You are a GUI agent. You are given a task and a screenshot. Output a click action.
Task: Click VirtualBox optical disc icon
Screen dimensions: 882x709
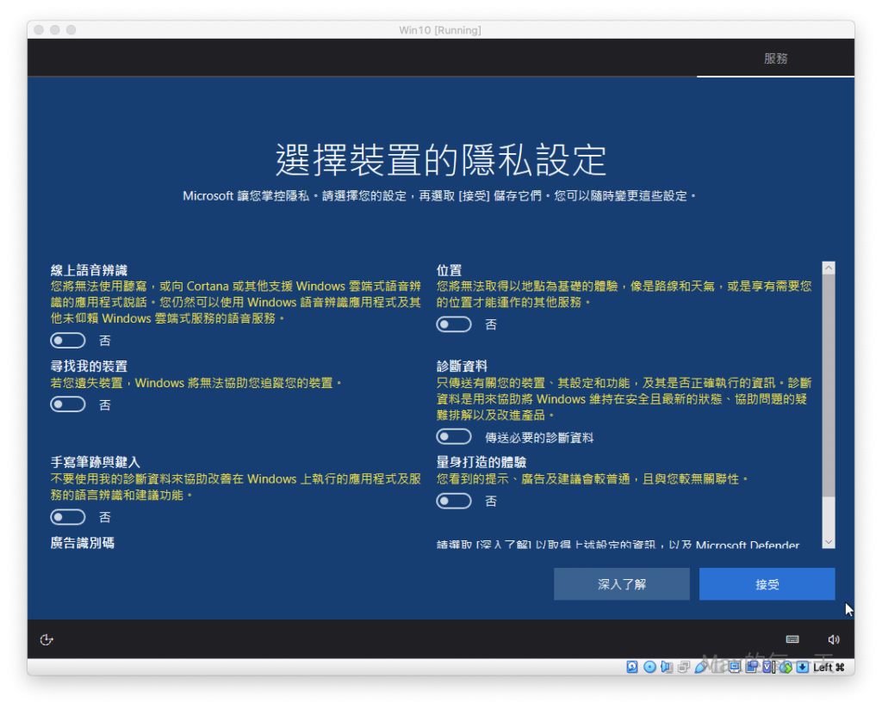(x=649, y=667)
